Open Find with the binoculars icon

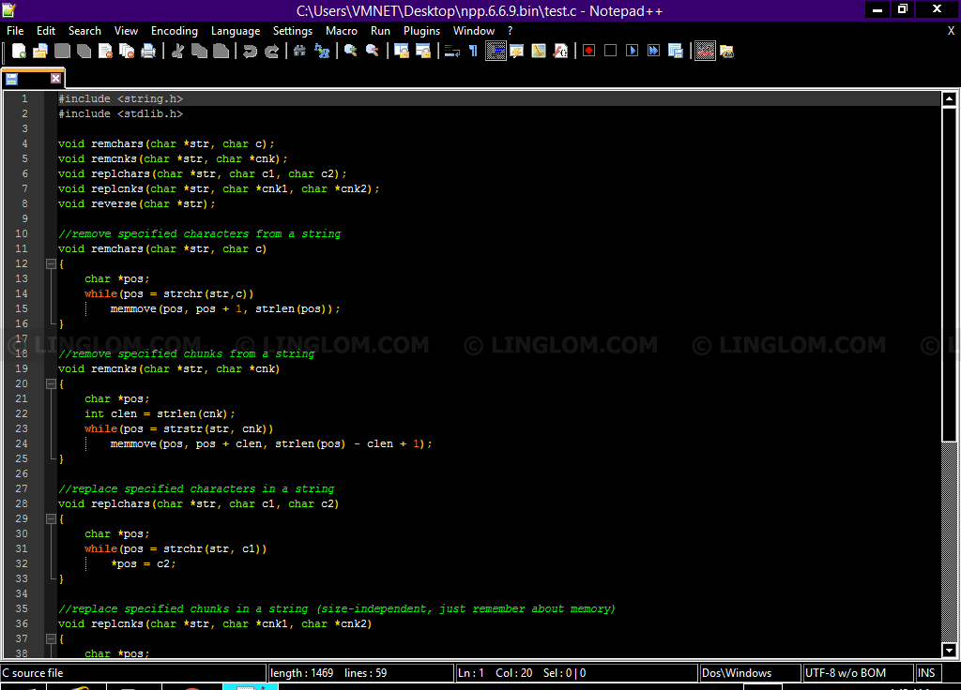pos(299,52)
